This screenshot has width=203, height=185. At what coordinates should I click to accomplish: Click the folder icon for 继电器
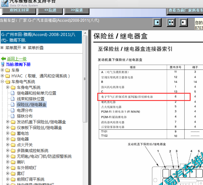coord(13,139)
